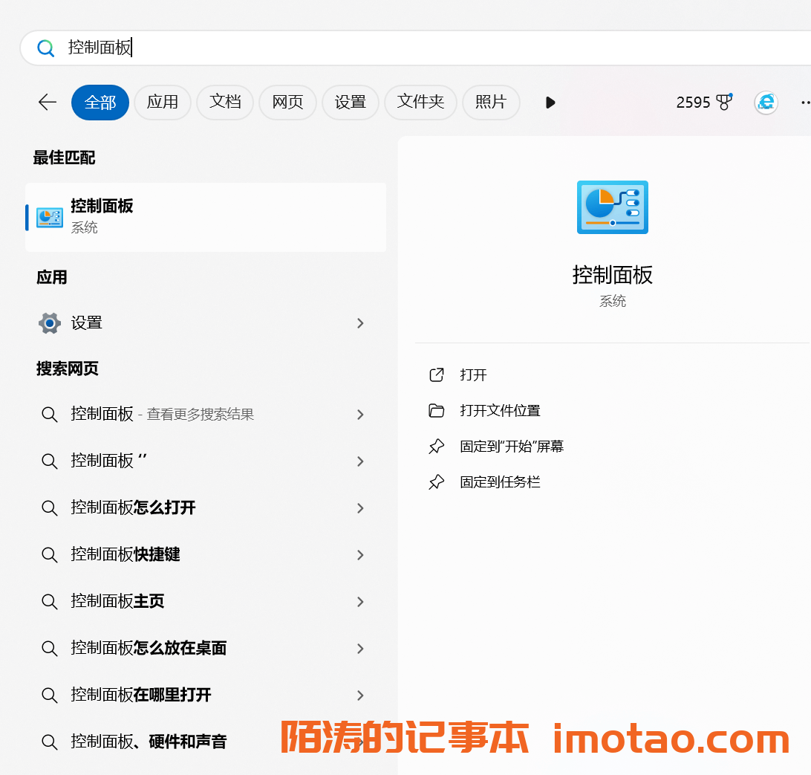Switch to the 文档 filter tab
Image resolution: width=811 pixels, height=775 pixels.
click(x=225, y=103)
